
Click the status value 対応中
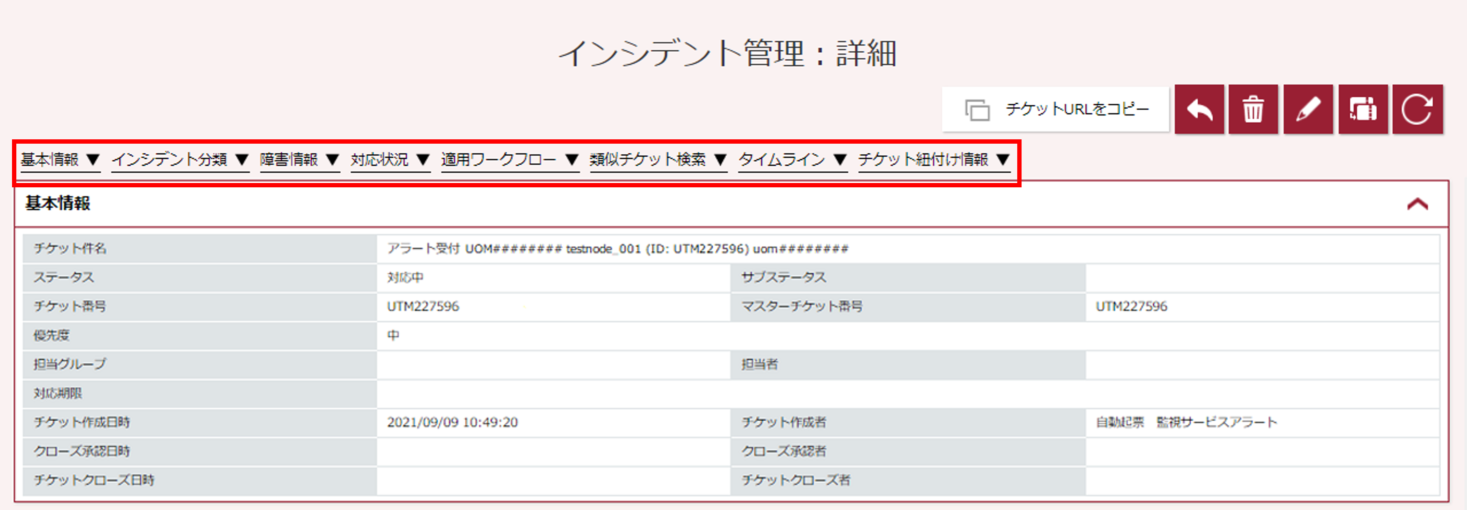point(405,278)
